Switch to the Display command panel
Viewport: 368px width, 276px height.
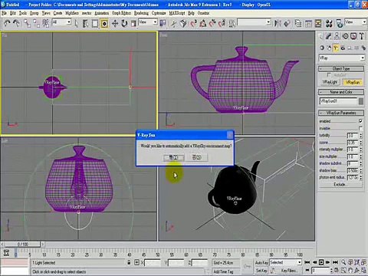point(353,36)
